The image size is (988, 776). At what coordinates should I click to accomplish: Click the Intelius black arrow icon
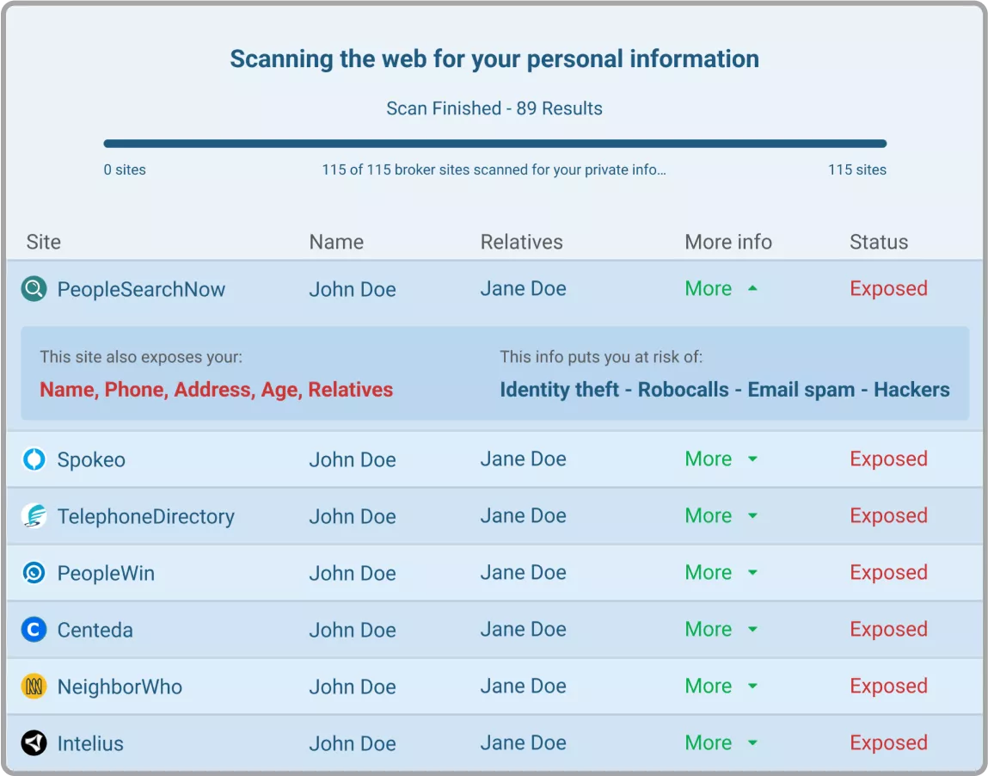[x=34, y=743]
